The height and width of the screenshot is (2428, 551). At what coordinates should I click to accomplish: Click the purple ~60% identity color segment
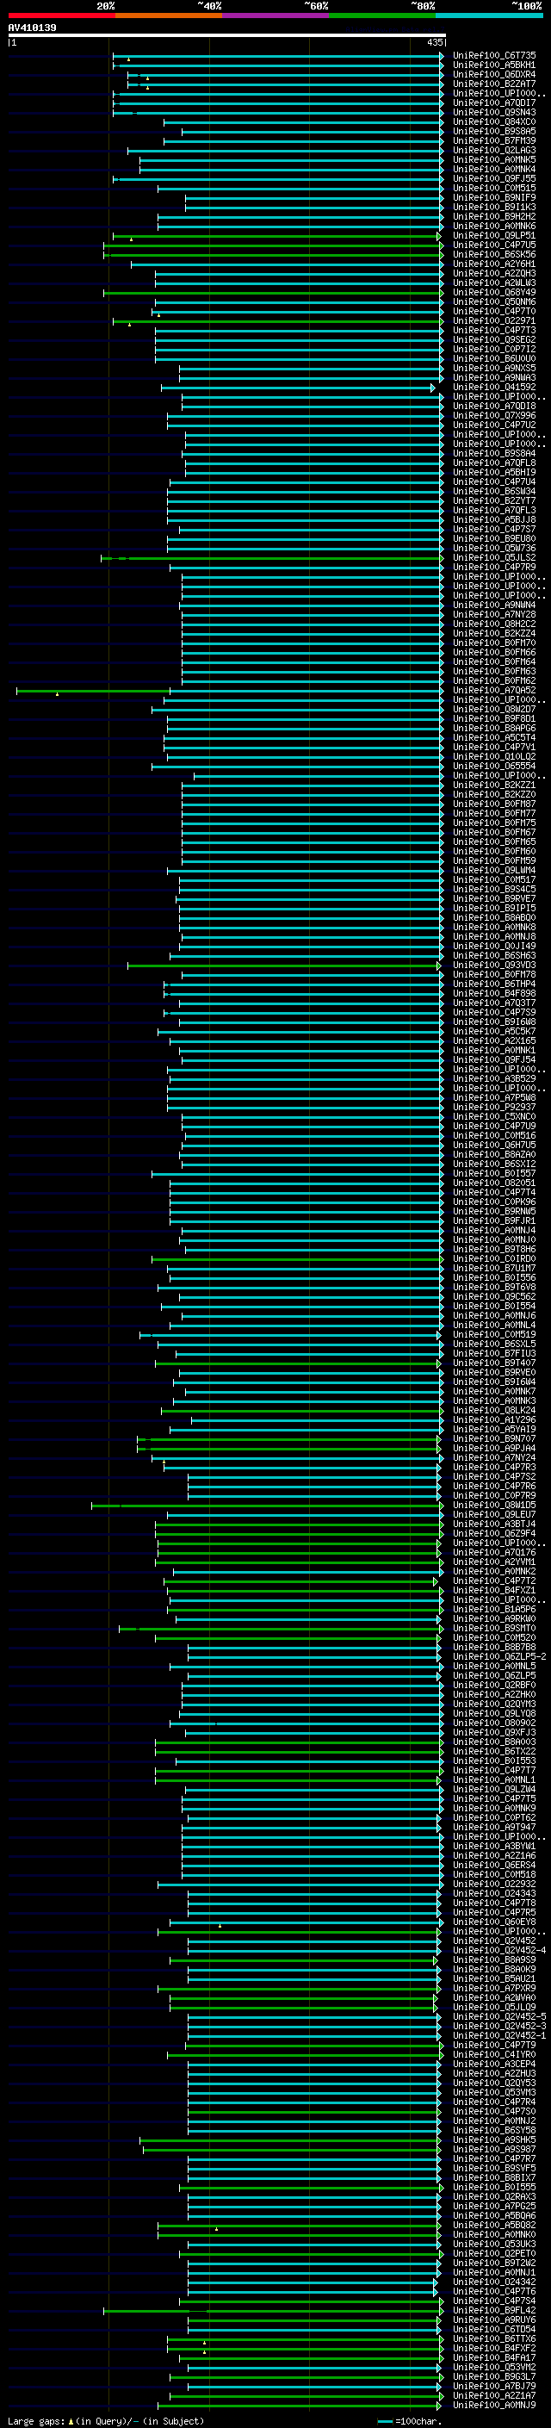[276, 16]
